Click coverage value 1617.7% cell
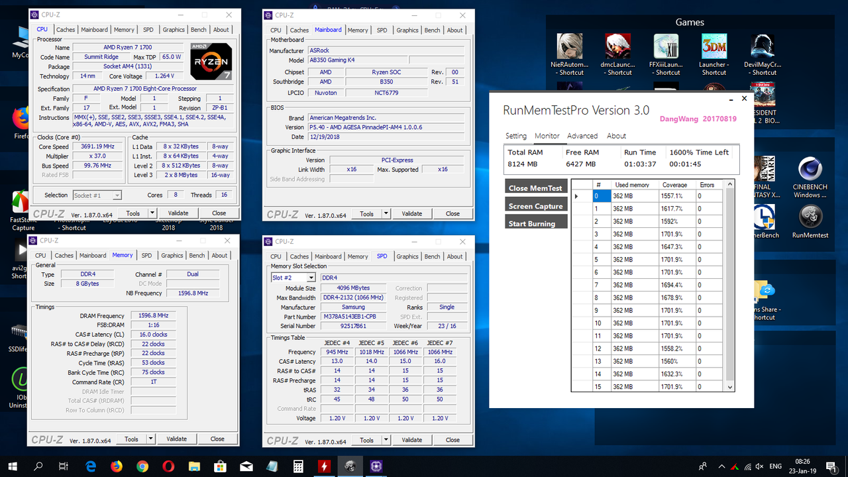This screenshot has height=477, width=848. pyautogui.click(x=677, y=209)
